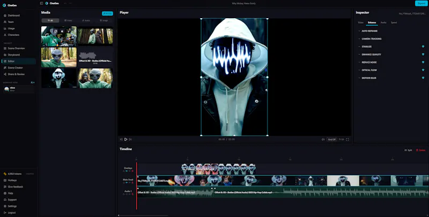Select the overlay clip on the Overlays track
The width and height of the screenshot is (429, 217).
coord(218,169)
